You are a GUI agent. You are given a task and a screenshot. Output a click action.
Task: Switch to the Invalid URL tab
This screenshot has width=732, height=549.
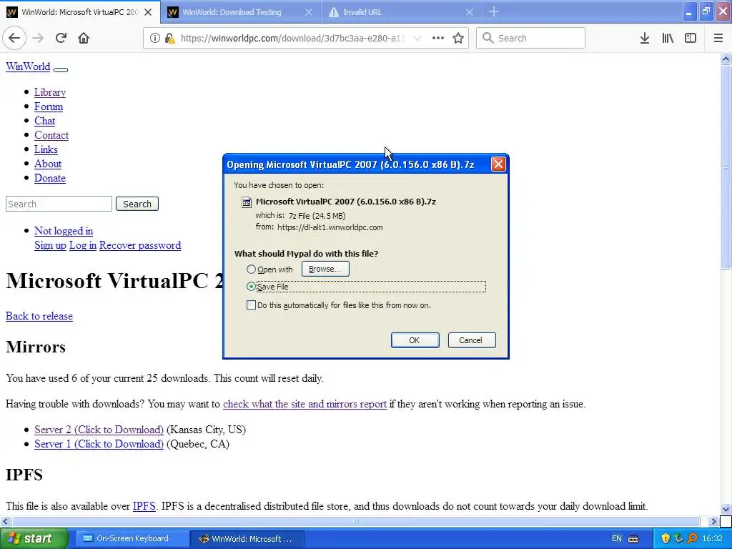click(x=403, y=12)
